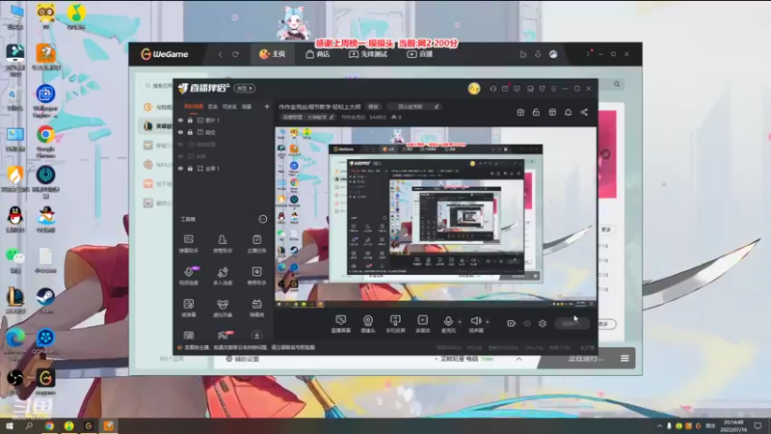Click the yellow user avatar in 直播伴侣
771x434 pixels.
tap(474, 89)
